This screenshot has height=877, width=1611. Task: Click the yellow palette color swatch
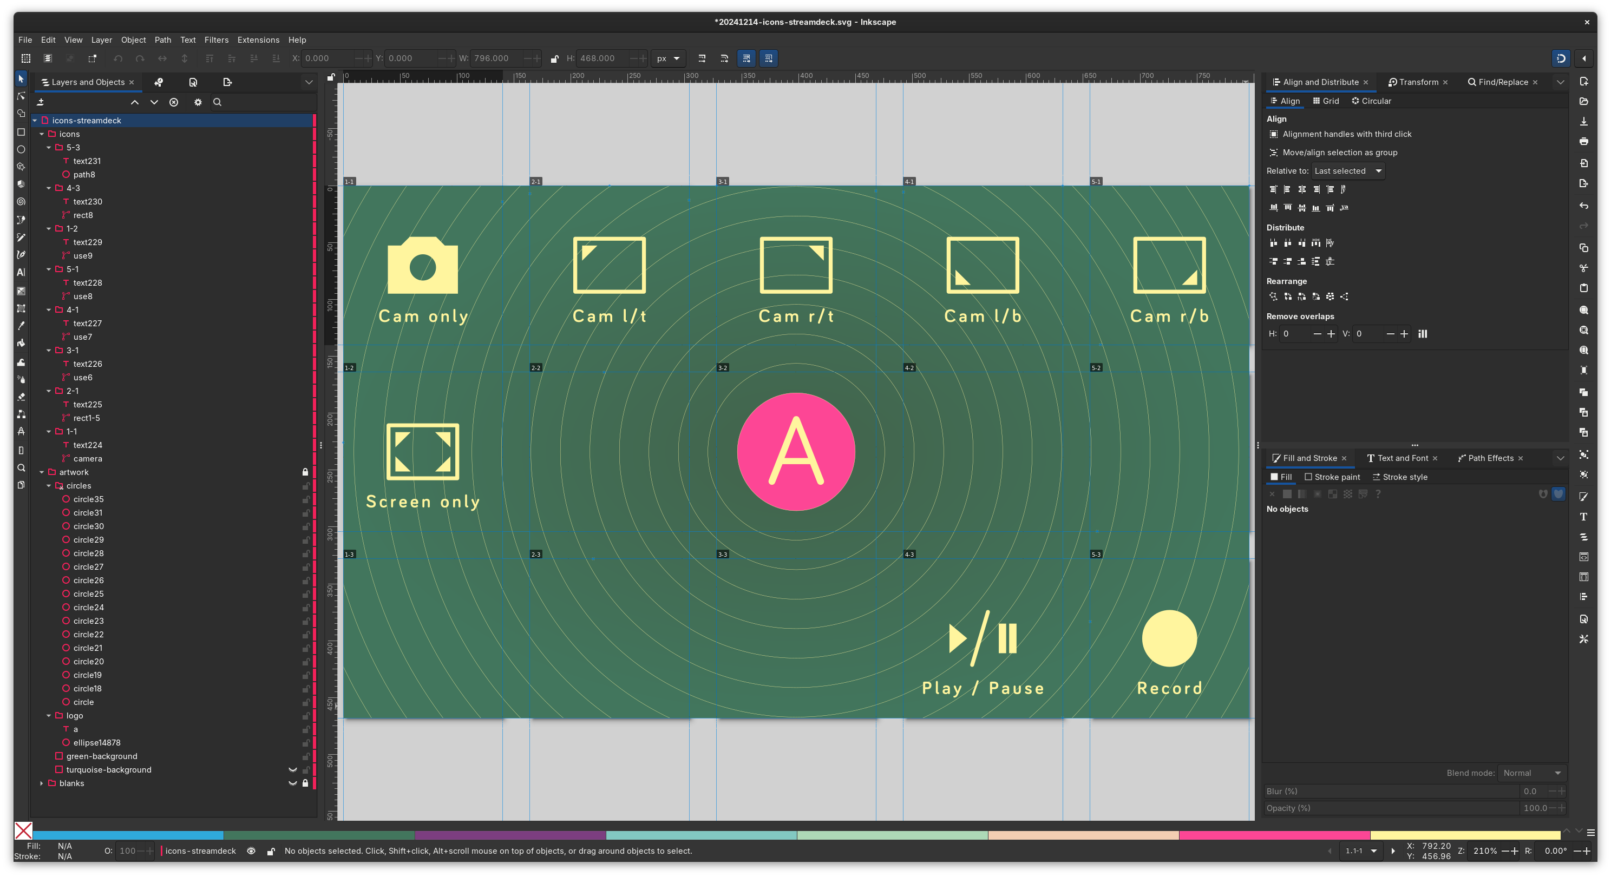click(1465, 835)
